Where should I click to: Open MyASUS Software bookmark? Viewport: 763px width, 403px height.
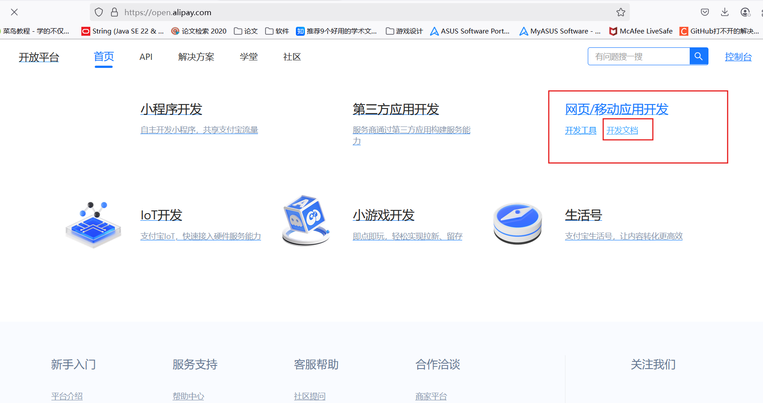(x=560, y=31)
